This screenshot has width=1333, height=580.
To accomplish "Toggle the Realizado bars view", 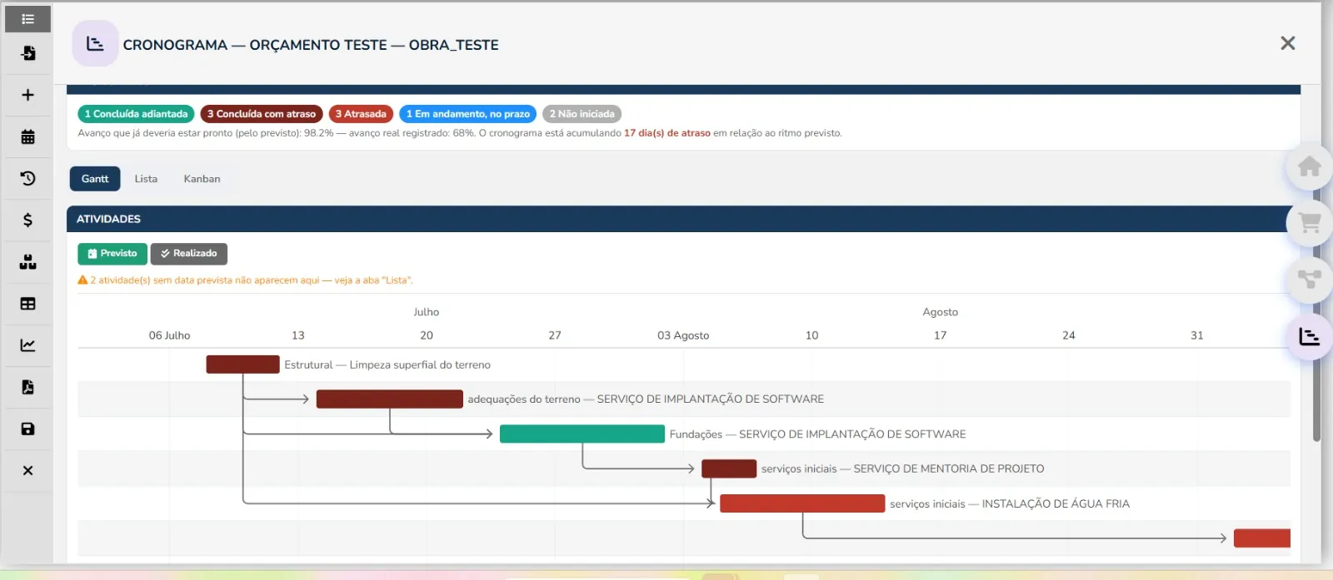I will [x=189, y=254].
